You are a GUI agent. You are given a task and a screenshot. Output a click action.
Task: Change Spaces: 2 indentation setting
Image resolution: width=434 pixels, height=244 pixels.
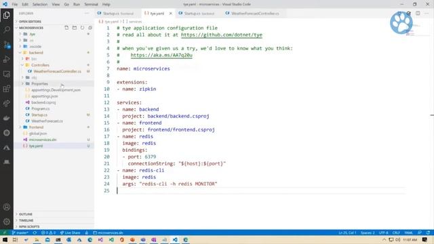pos(368,232)
